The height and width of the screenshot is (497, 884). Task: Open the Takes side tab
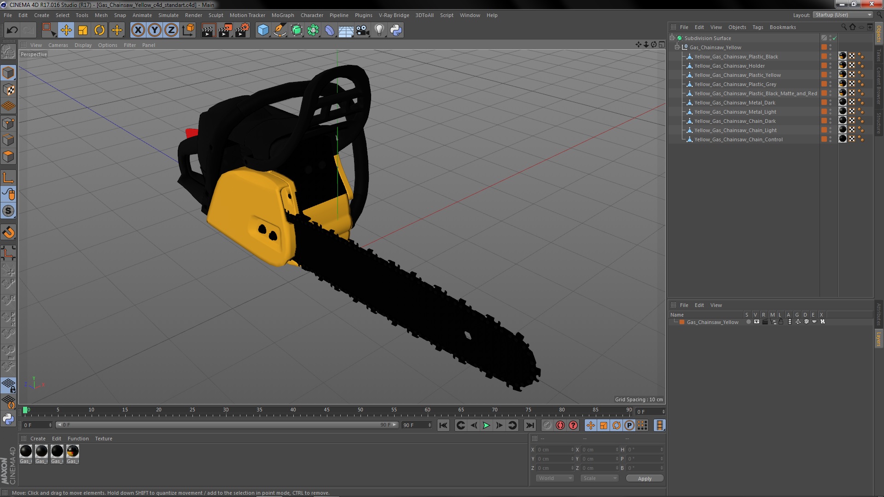click(x=878, y=55)
